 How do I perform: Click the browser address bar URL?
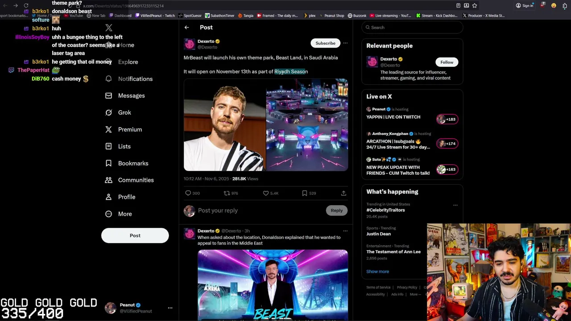124,6
